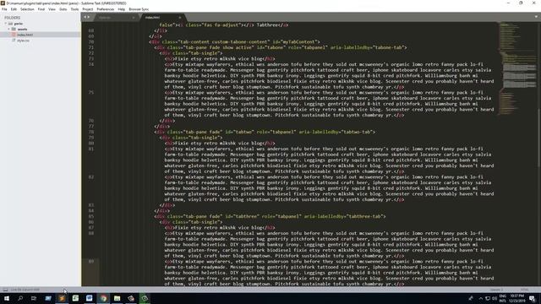This screenshot has width=541, height=304.
Task: Click the ENG language indicator
Action: pos(503,298)
